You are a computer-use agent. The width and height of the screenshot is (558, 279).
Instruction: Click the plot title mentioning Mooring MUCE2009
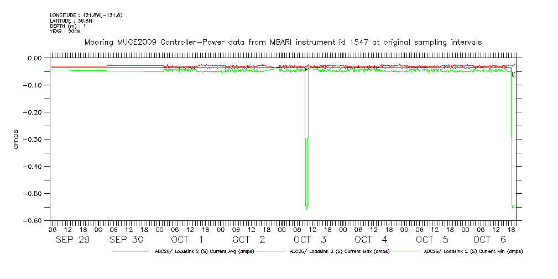point(283,42)
